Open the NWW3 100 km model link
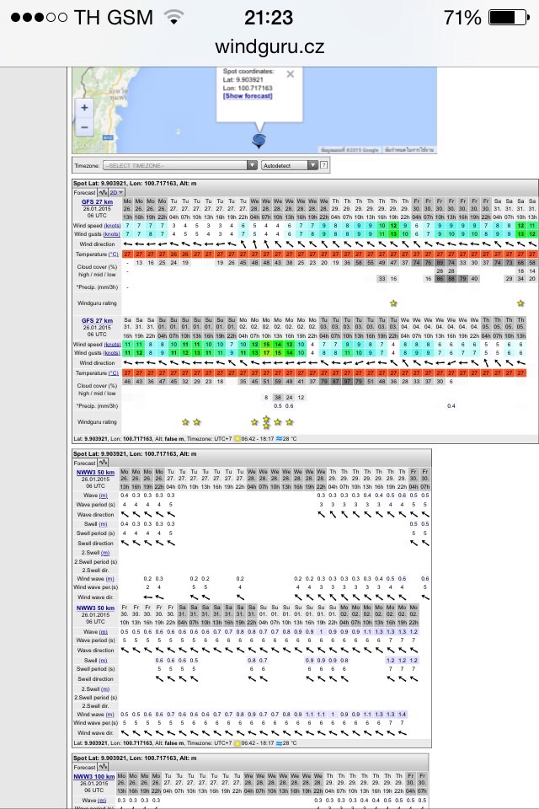The width and height of the screenshot is (539, 809). coord(93,776)
